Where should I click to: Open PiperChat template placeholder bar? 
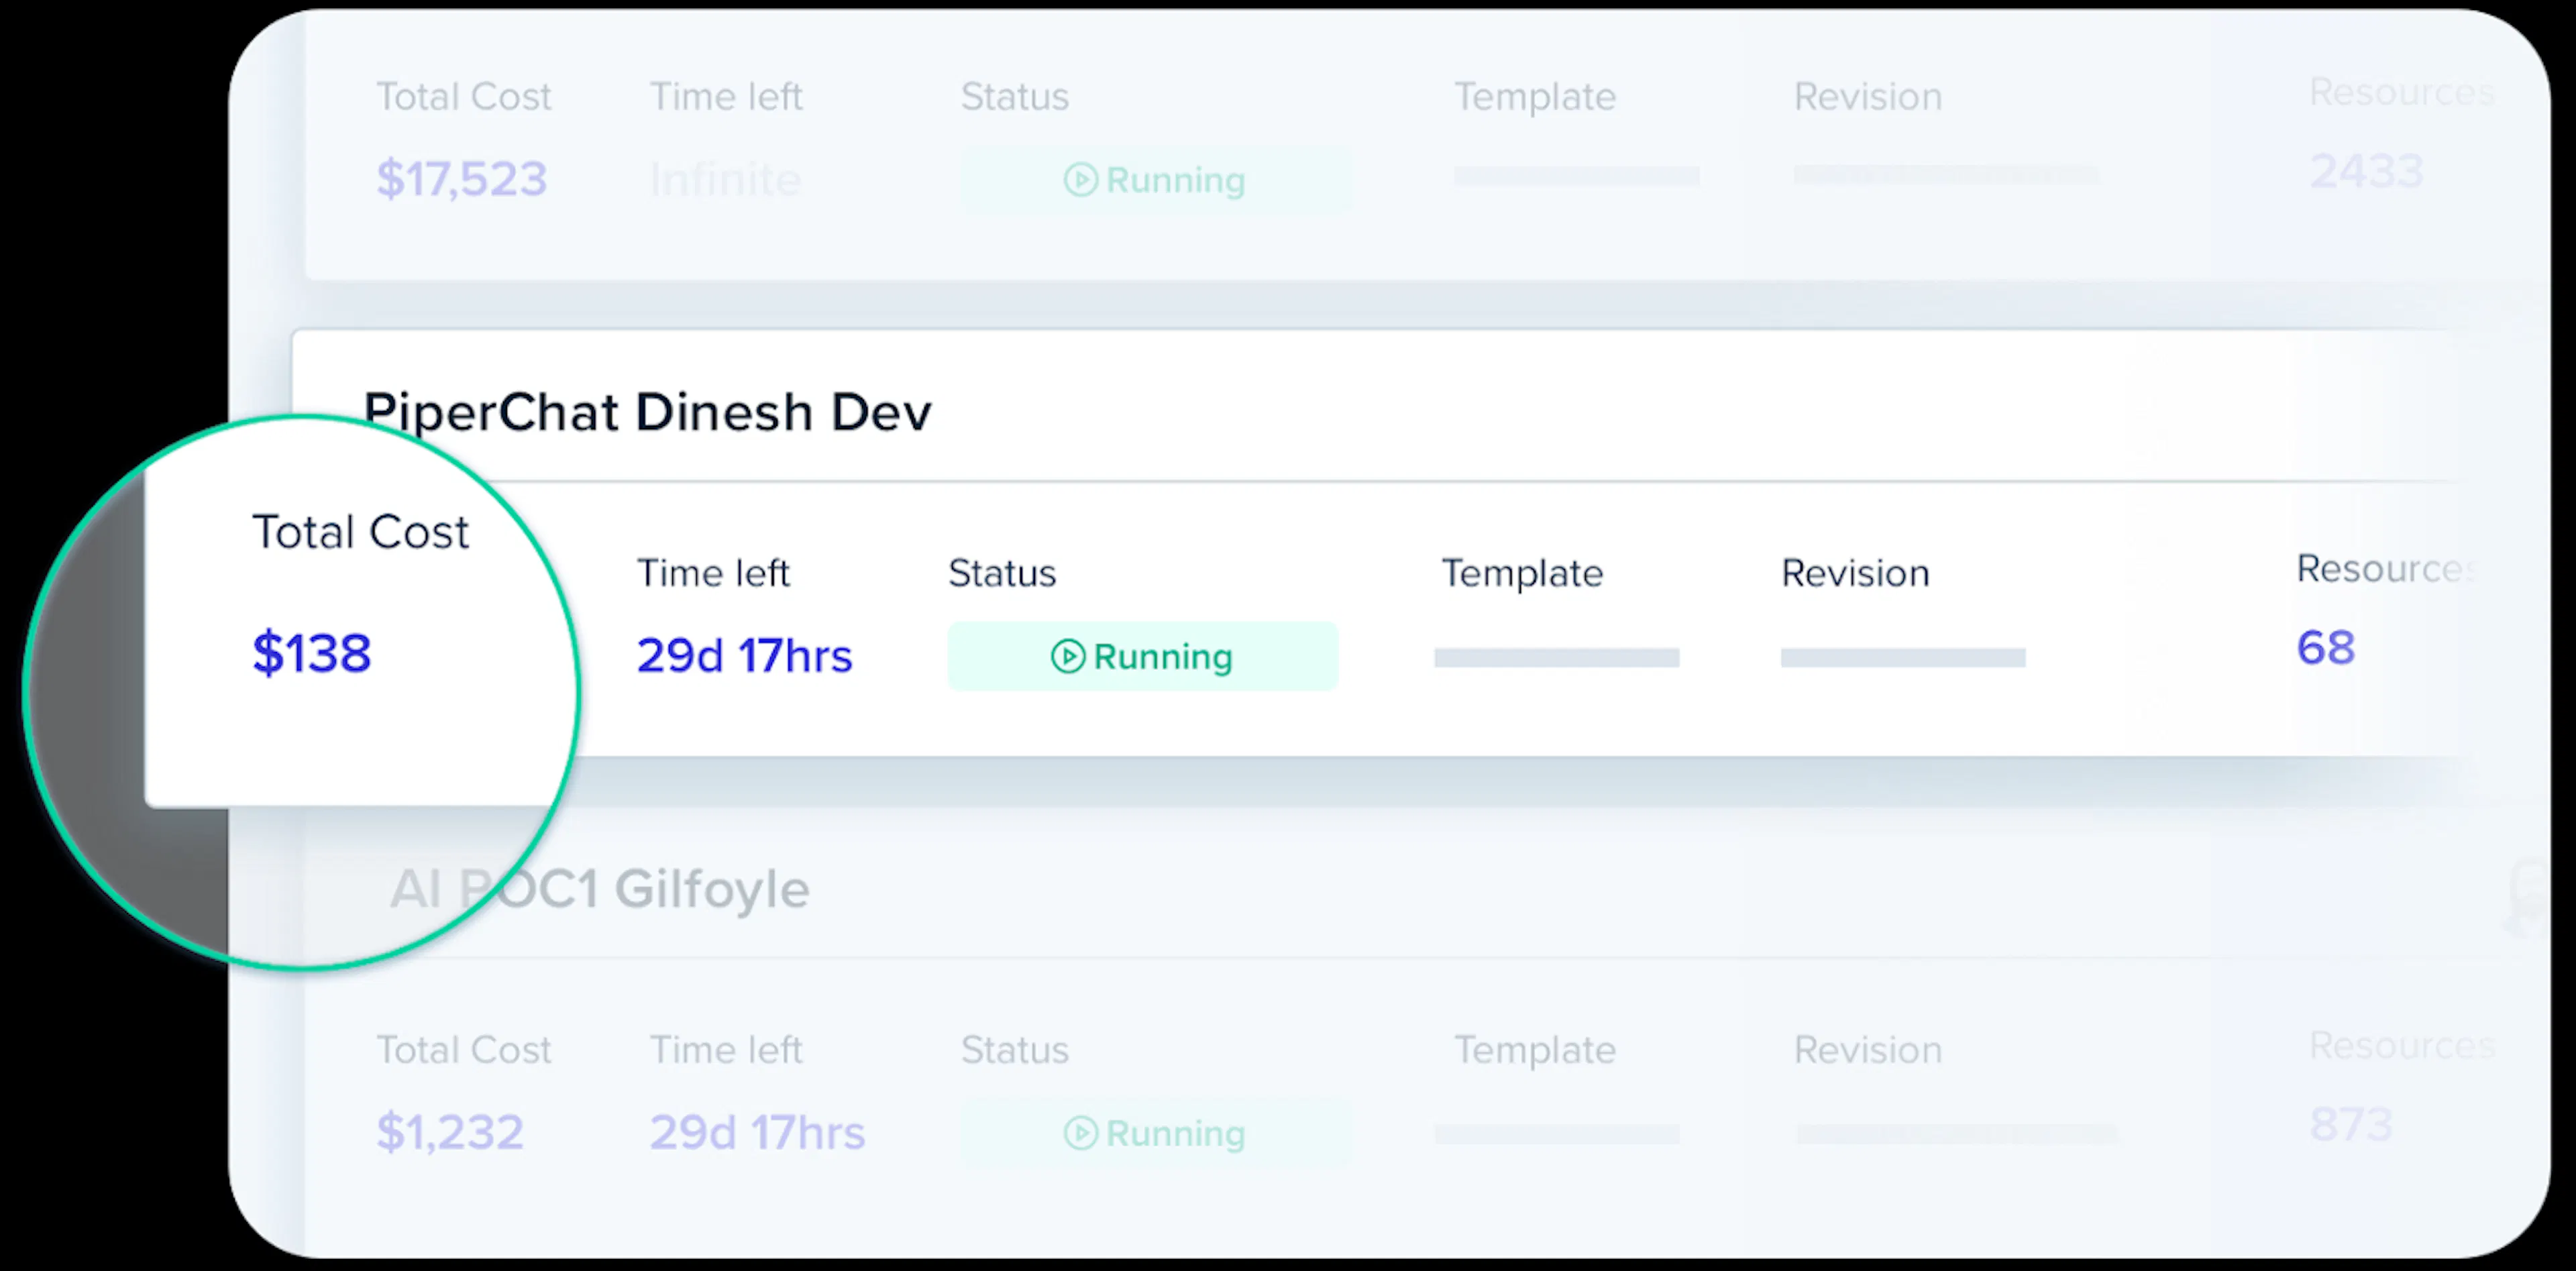coord(1556,658)
